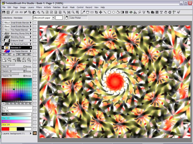Image resolution: width=193 pixels, height=144 pixels.
Task: Click the Save floppy disk icon
Action: tap(4, 12)
